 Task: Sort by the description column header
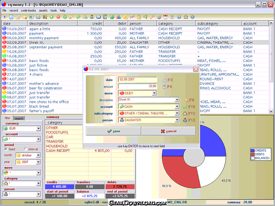[52, 23]
